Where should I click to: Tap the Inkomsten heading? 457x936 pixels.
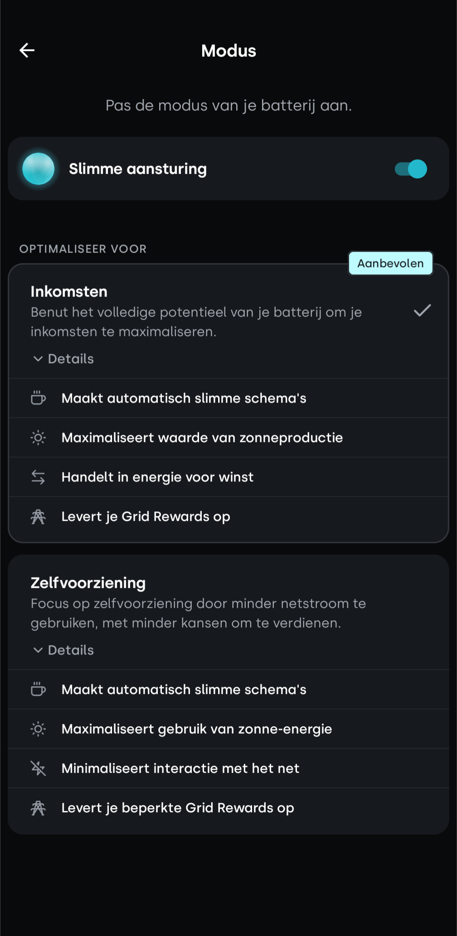(x=69, y=291)
